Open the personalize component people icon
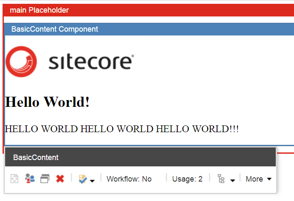294x201 pixels. point(30,178)
